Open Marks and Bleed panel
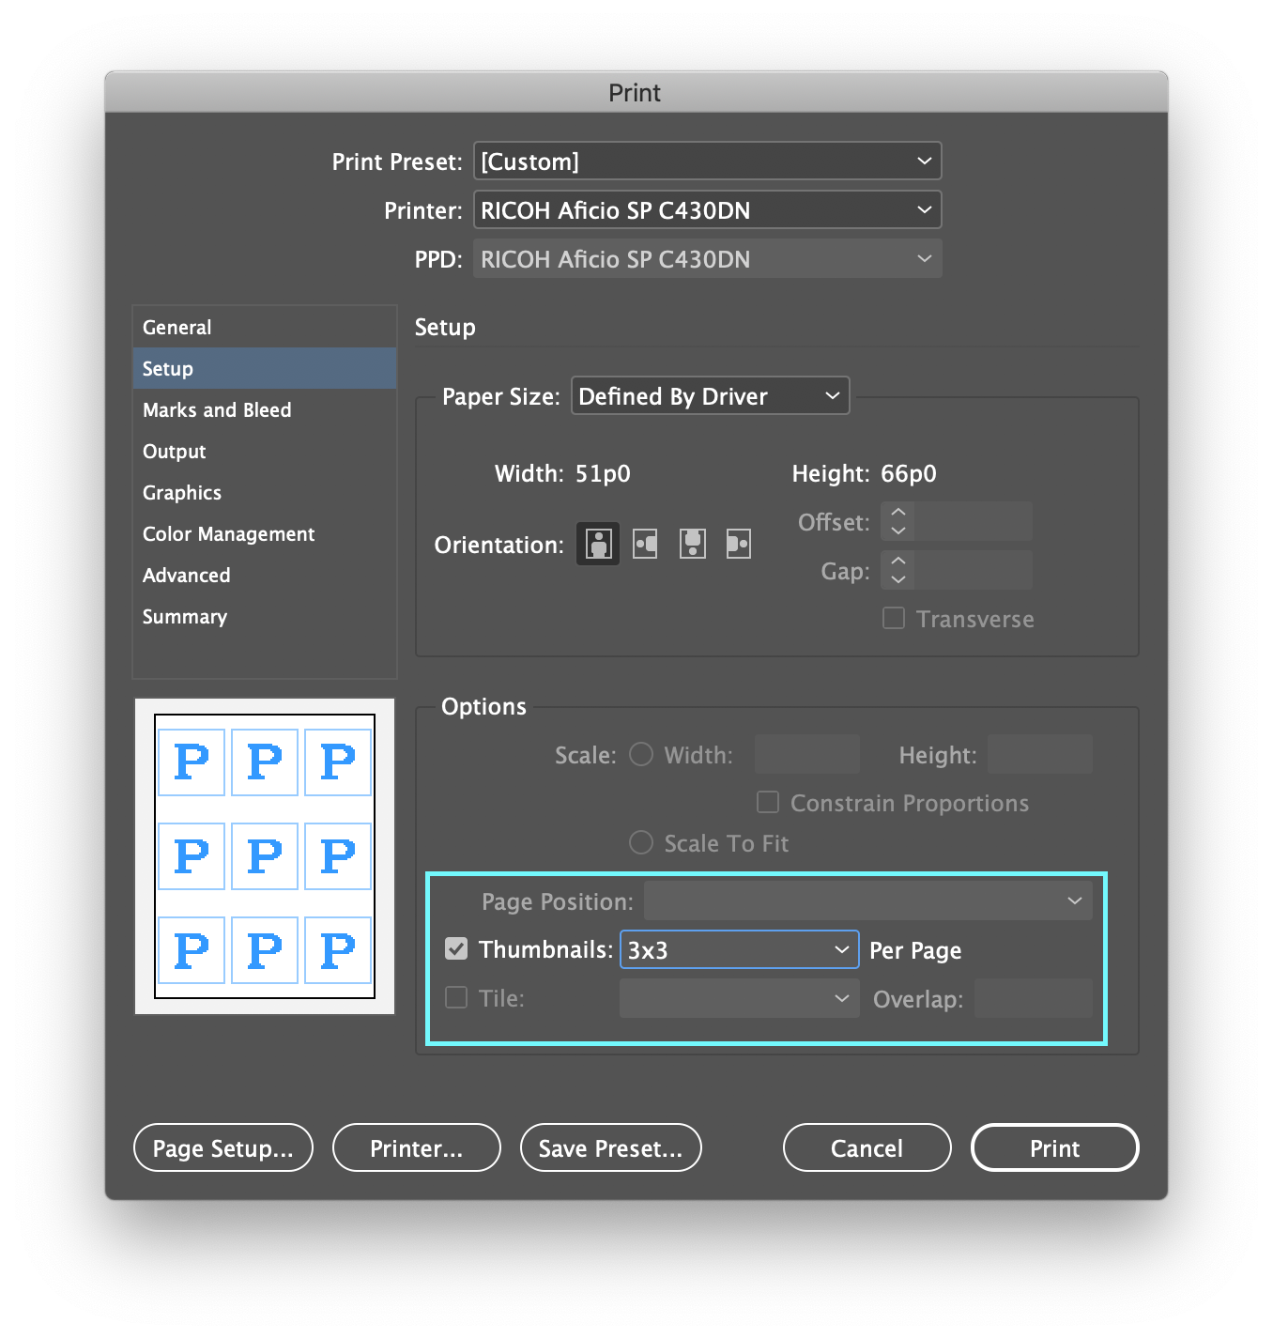The width and height of the screenshot is (1273, 1339). 265,409
